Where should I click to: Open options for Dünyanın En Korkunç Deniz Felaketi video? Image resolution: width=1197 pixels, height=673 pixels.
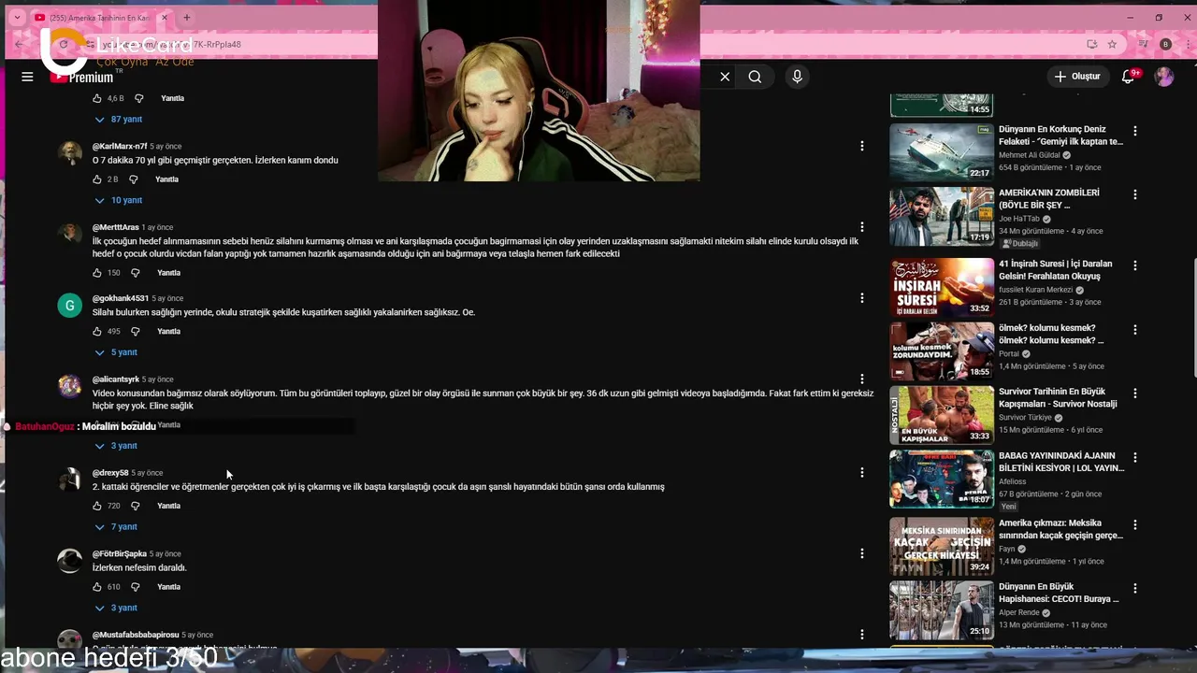pyautogui.click(x=1135, y=131)
